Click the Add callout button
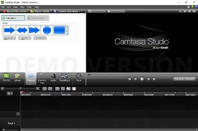198x131 pixels. click(13, 18)
